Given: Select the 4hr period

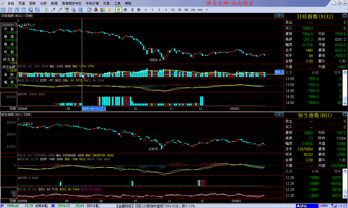Looking at the screenshot, I should 200,10.
